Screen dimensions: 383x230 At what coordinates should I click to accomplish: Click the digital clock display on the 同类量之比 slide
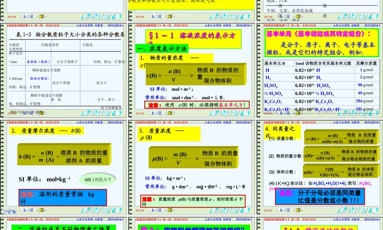(x=285, y=210)
